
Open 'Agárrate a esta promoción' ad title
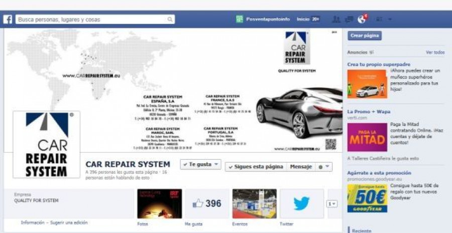tap(379, 173)
